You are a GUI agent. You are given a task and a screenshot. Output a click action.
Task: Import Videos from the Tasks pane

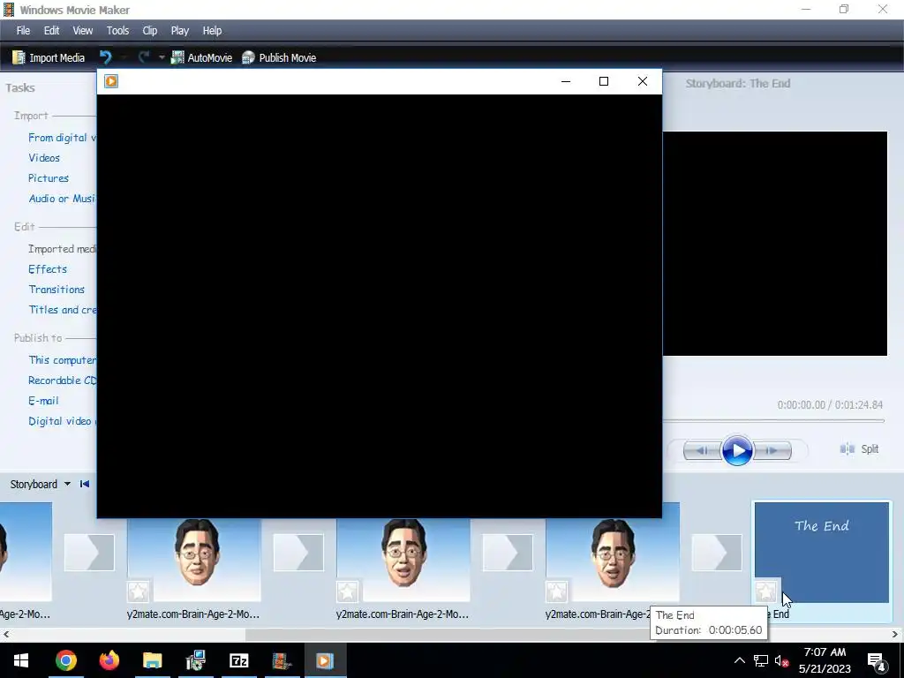tap(44, 157)
